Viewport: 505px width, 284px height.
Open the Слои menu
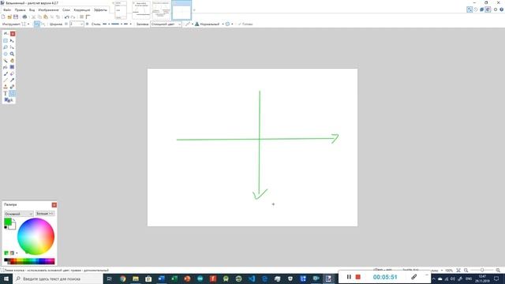click(x=66, y=10)
